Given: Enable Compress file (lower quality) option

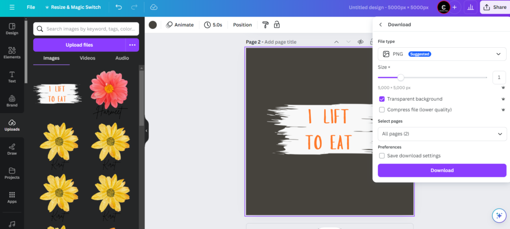Looking at the screenshot, I should pyautogui.click(x=382, y=110).
